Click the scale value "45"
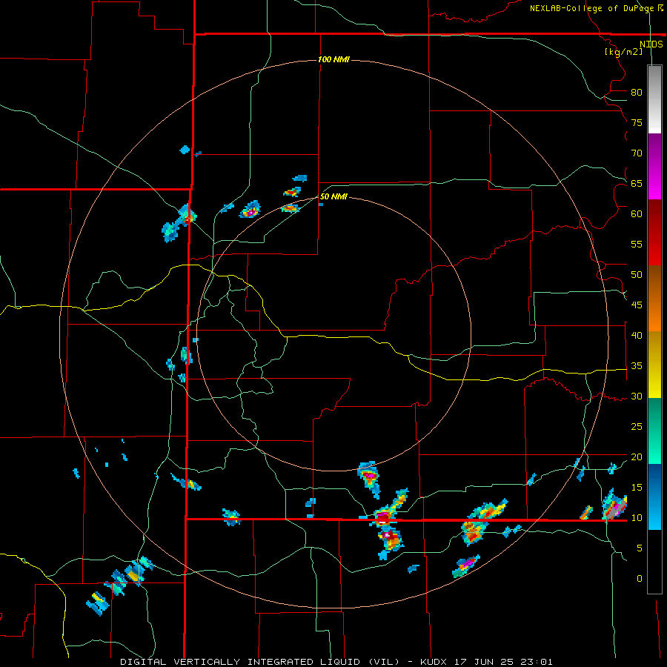 [637, 305]
